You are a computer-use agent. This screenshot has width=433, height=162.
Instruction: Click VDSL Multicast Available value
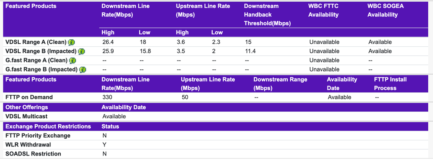pyautogui.click(x=114, y=117)
